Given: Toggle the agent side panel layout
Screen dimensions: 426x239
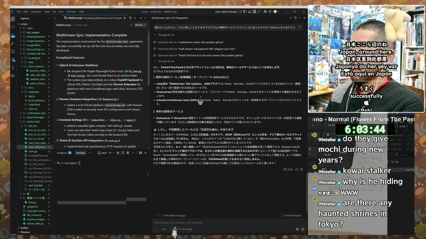Looking at the screenshot, I should pyautogui.click(x=254, y=12).
